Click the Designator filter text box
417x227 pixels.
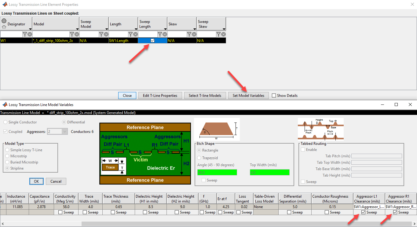coord(12,34)
